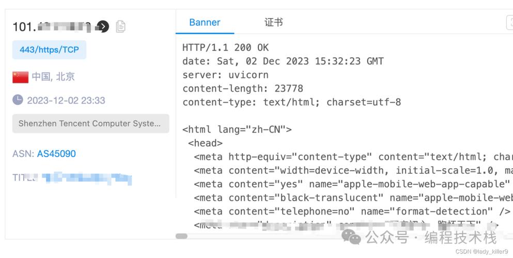The image size is (513, 258).
Task: Click the dark arrow icon beside the IP address
Action: tap(103, 26)
